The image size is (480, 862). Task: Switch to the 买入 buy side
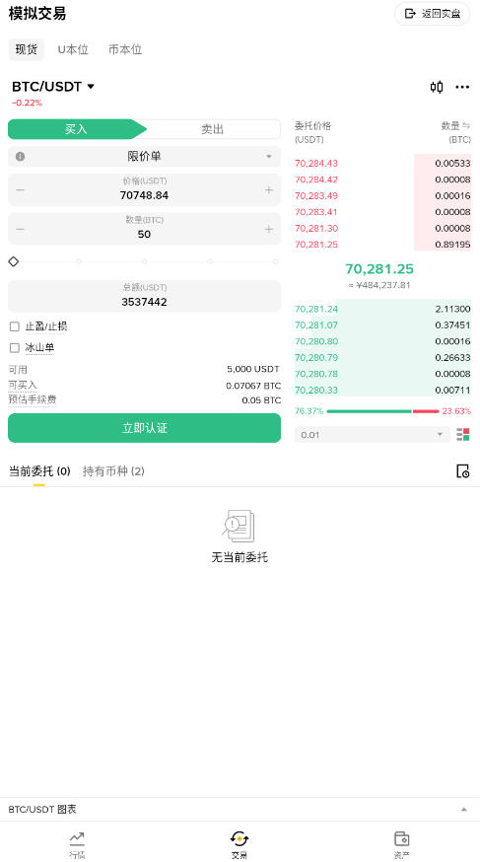pyautogui.click(x=76, y=129)
